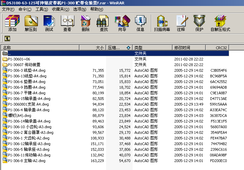Click the 自解压格式 (SFX) icon
Screen dimensions: 244x170
pyautogui.click(x=220, y=23)
